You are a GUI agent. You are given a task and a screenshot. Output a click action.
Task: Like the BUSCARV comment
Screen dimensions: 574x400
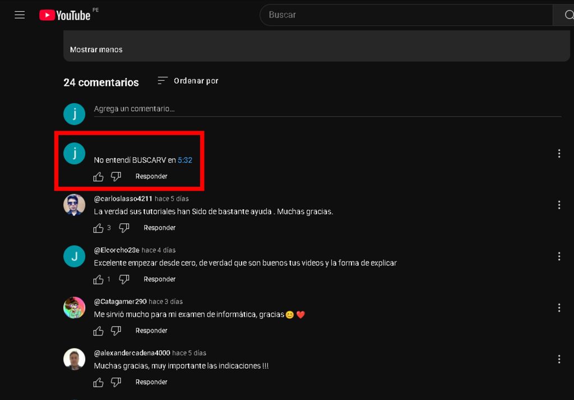pos(99,177)
